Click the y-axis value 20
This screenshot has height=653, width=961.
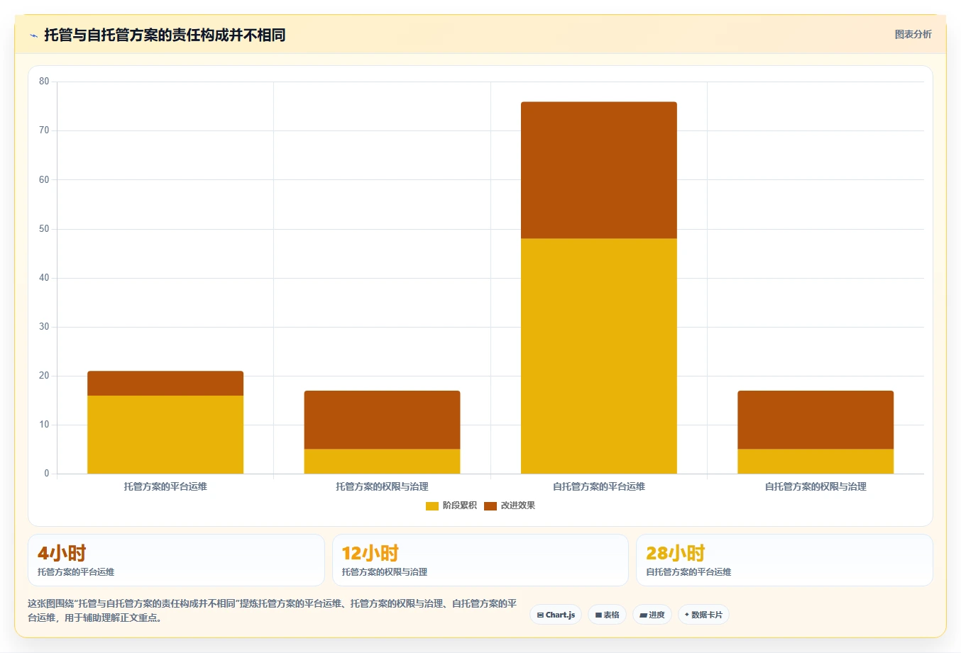click(x=44, y=376)
